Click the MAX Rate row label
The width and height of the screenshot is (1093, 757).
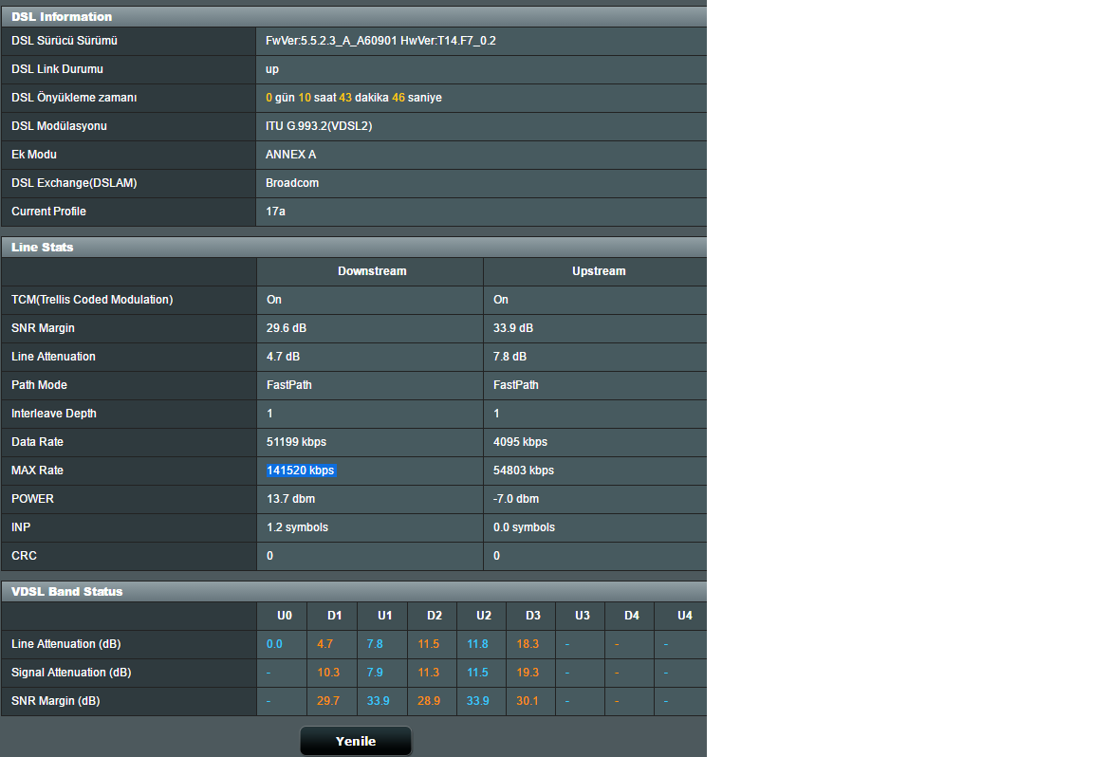(x=37, y=471)
